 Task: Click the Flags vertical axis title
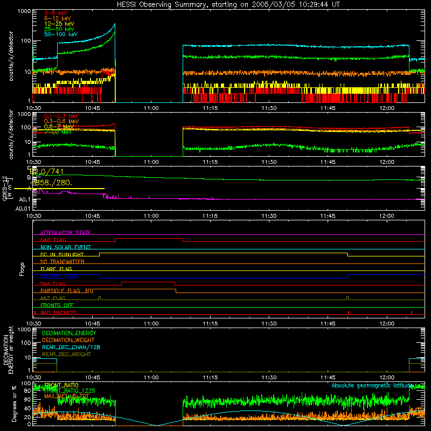click(x=22, y=269)
